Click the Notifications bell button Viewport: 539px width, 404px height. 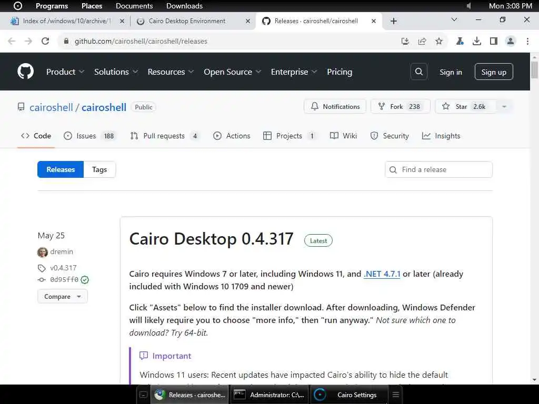click(335, 106)
